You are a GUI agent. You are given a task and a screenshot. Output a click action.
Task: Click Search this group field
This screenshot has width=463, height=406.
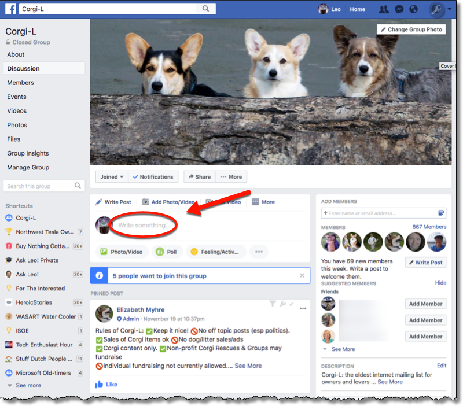44,186
